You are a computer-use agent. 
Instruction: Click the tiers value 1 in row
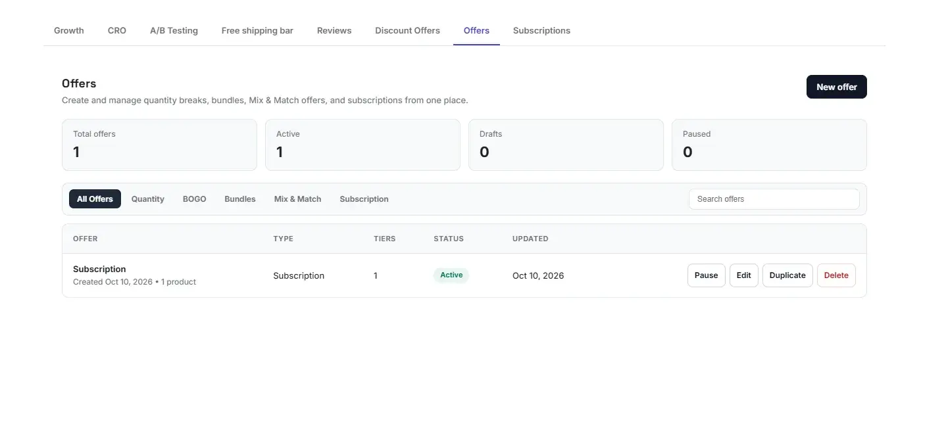coord(376,275)
